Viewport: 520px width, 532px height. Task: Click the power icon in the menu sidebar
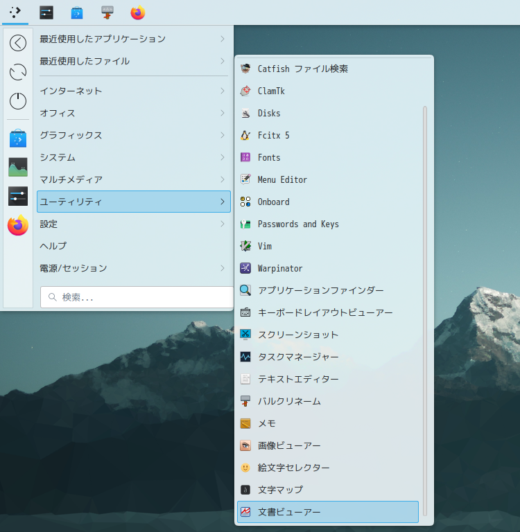tap(18, 101)
